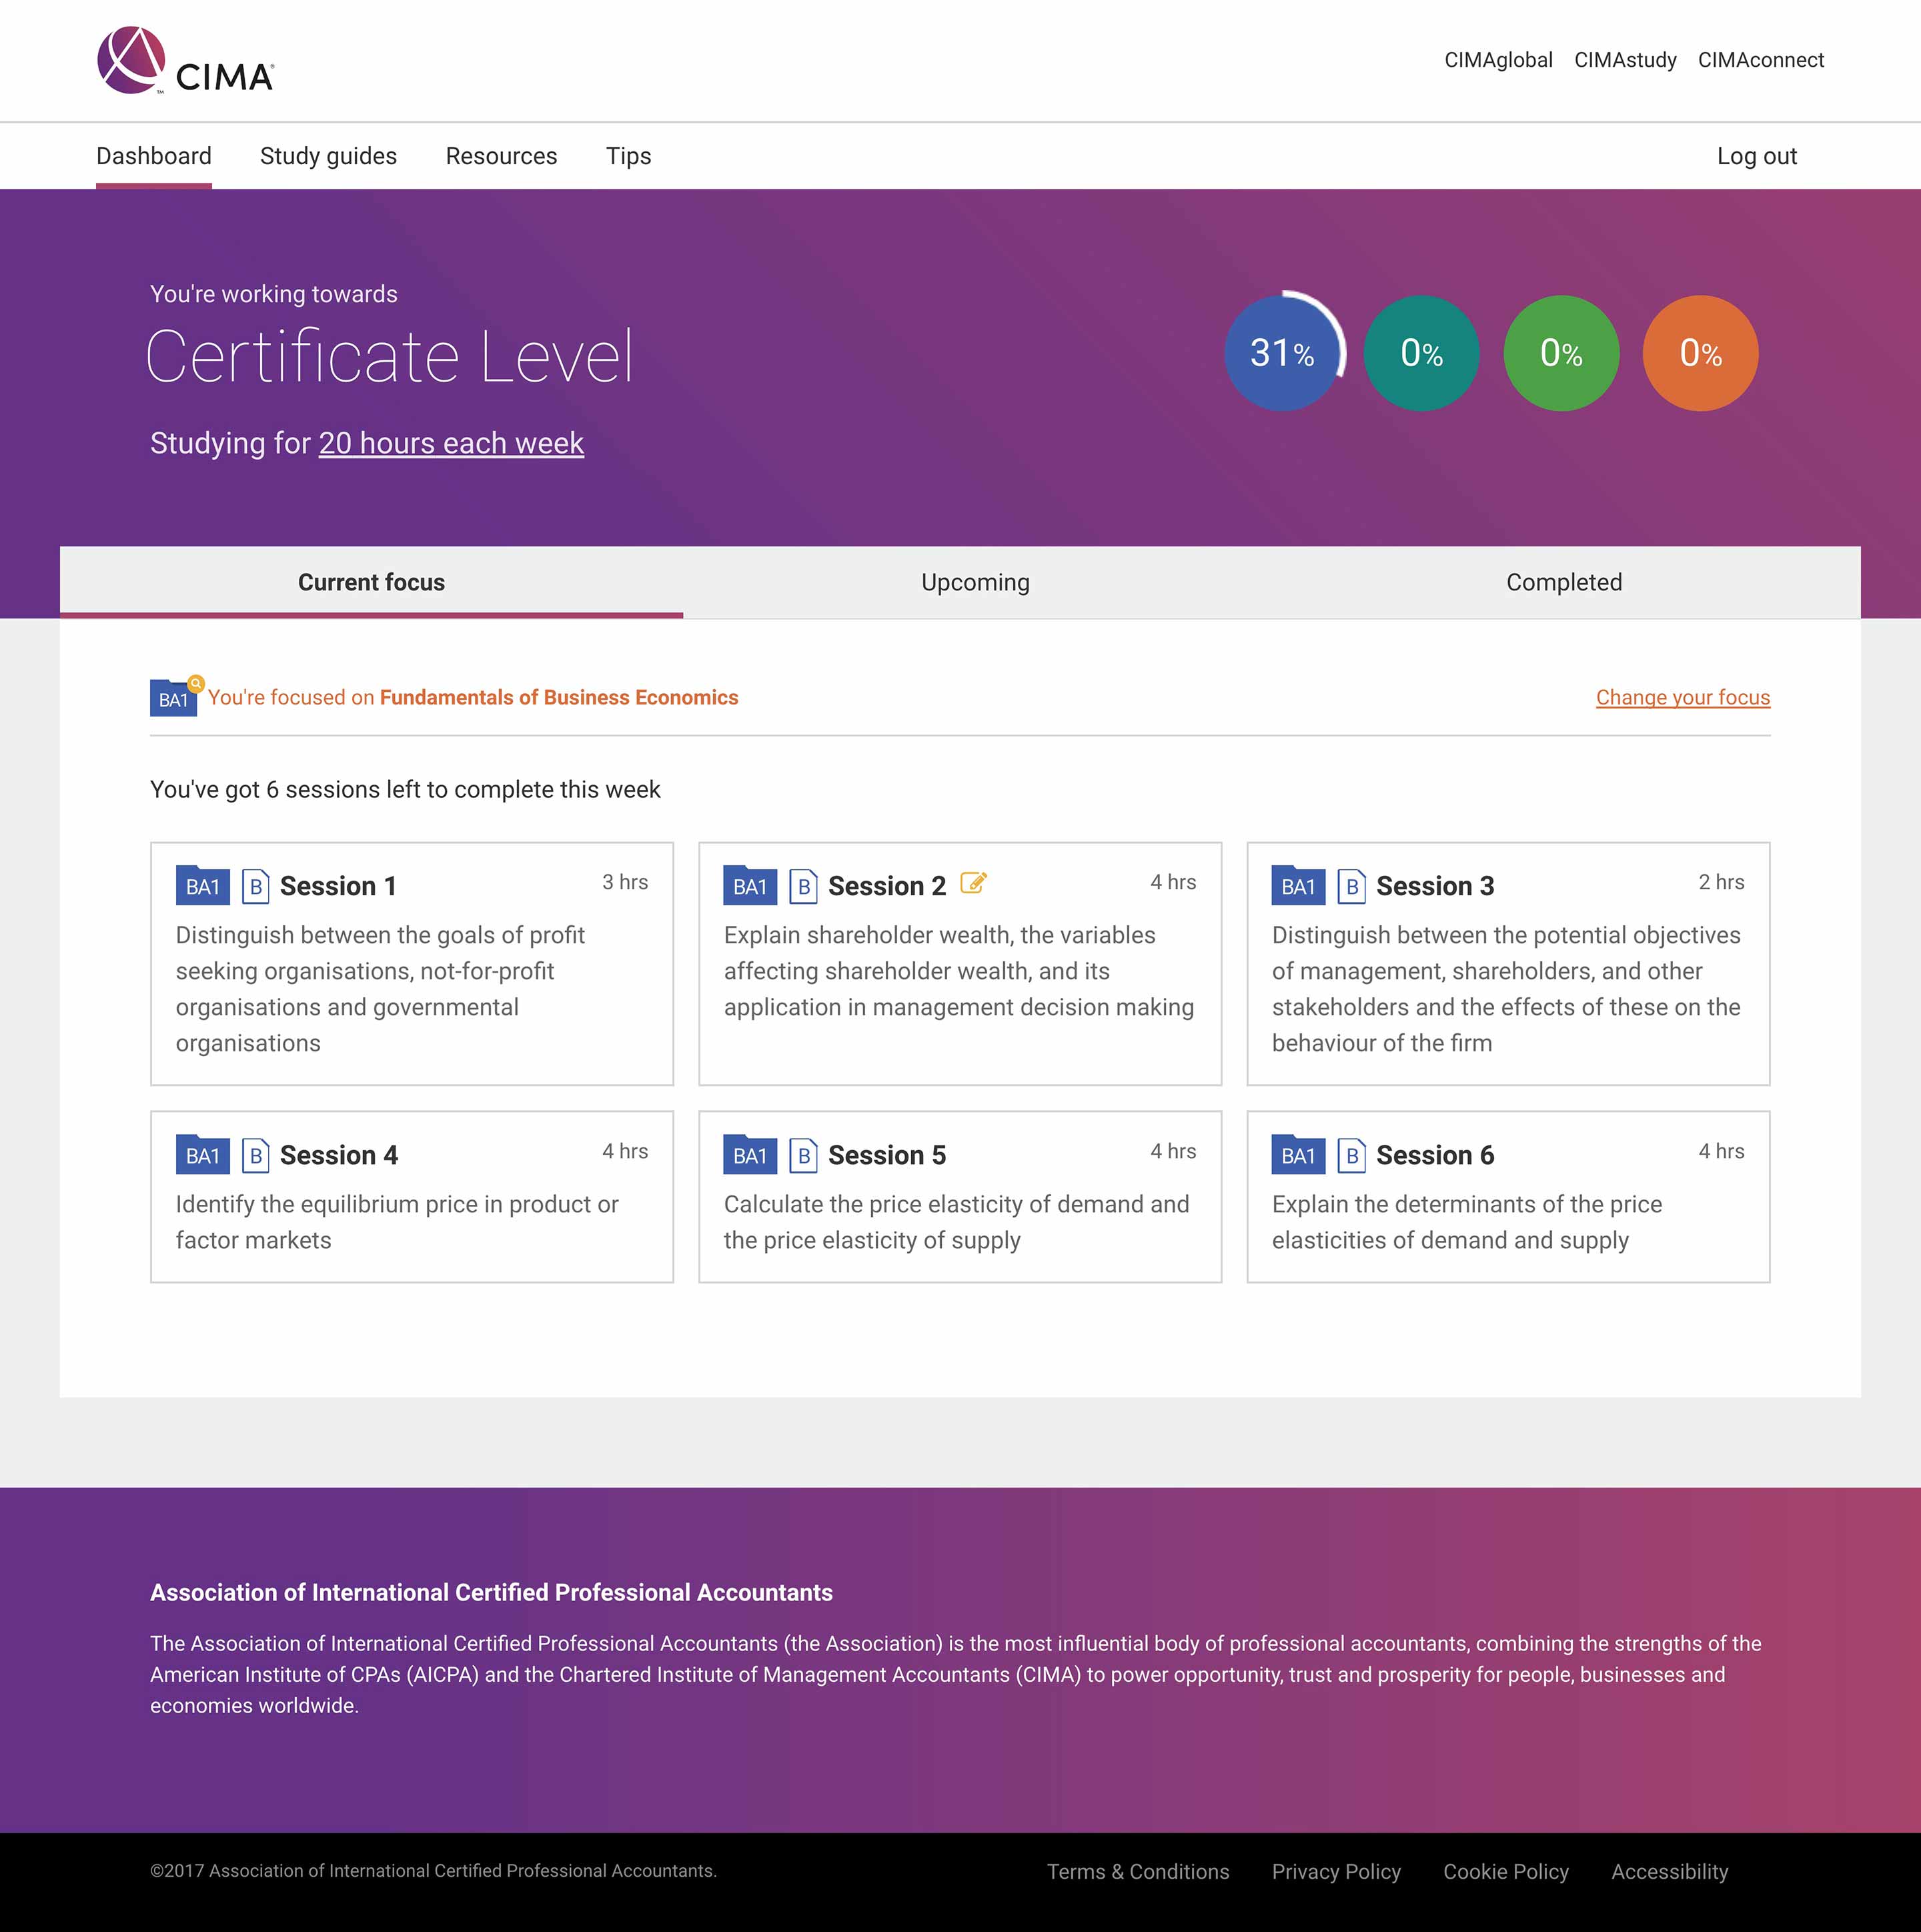Open the CIMAglobal link

point(1498,60)
